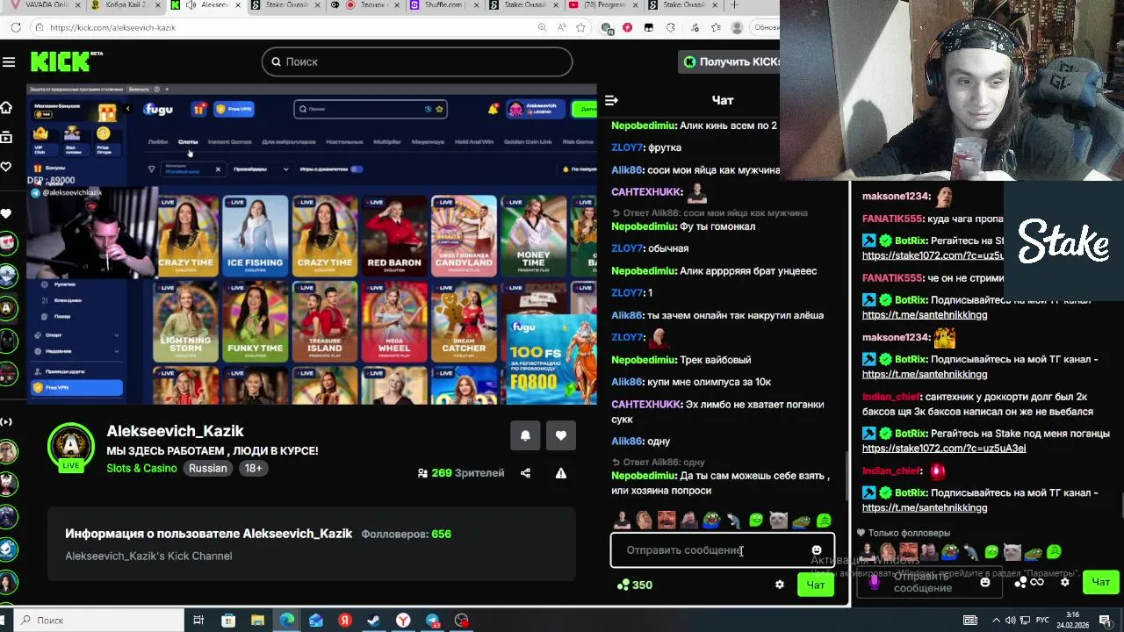Click the read aloud icon in address bar
Image resolution: width=1124 pixels, height=632 pixels.
coord(562,27)
